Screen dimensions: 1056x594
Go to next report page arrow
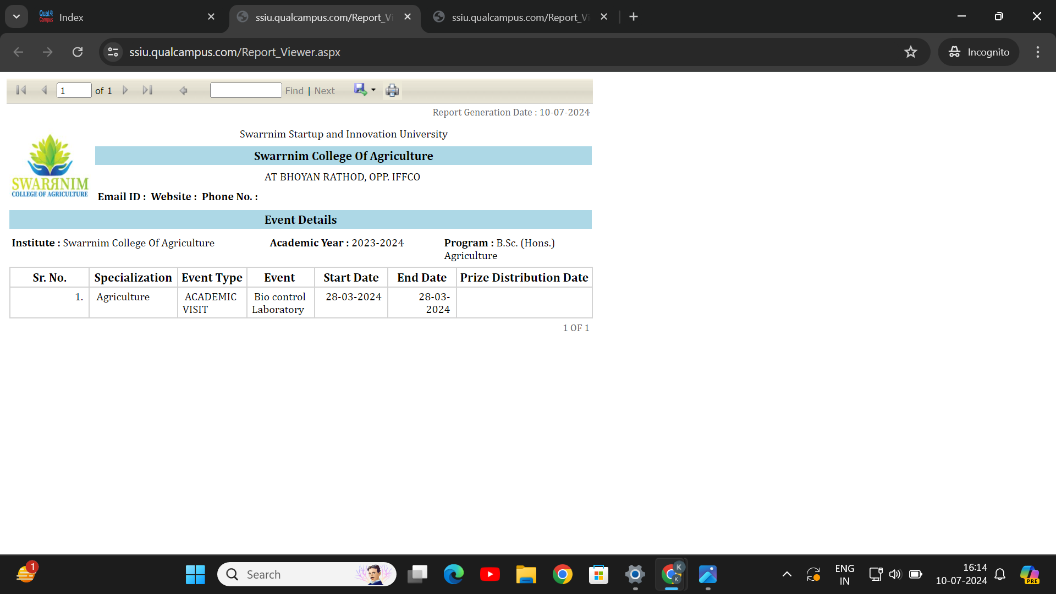125,90
